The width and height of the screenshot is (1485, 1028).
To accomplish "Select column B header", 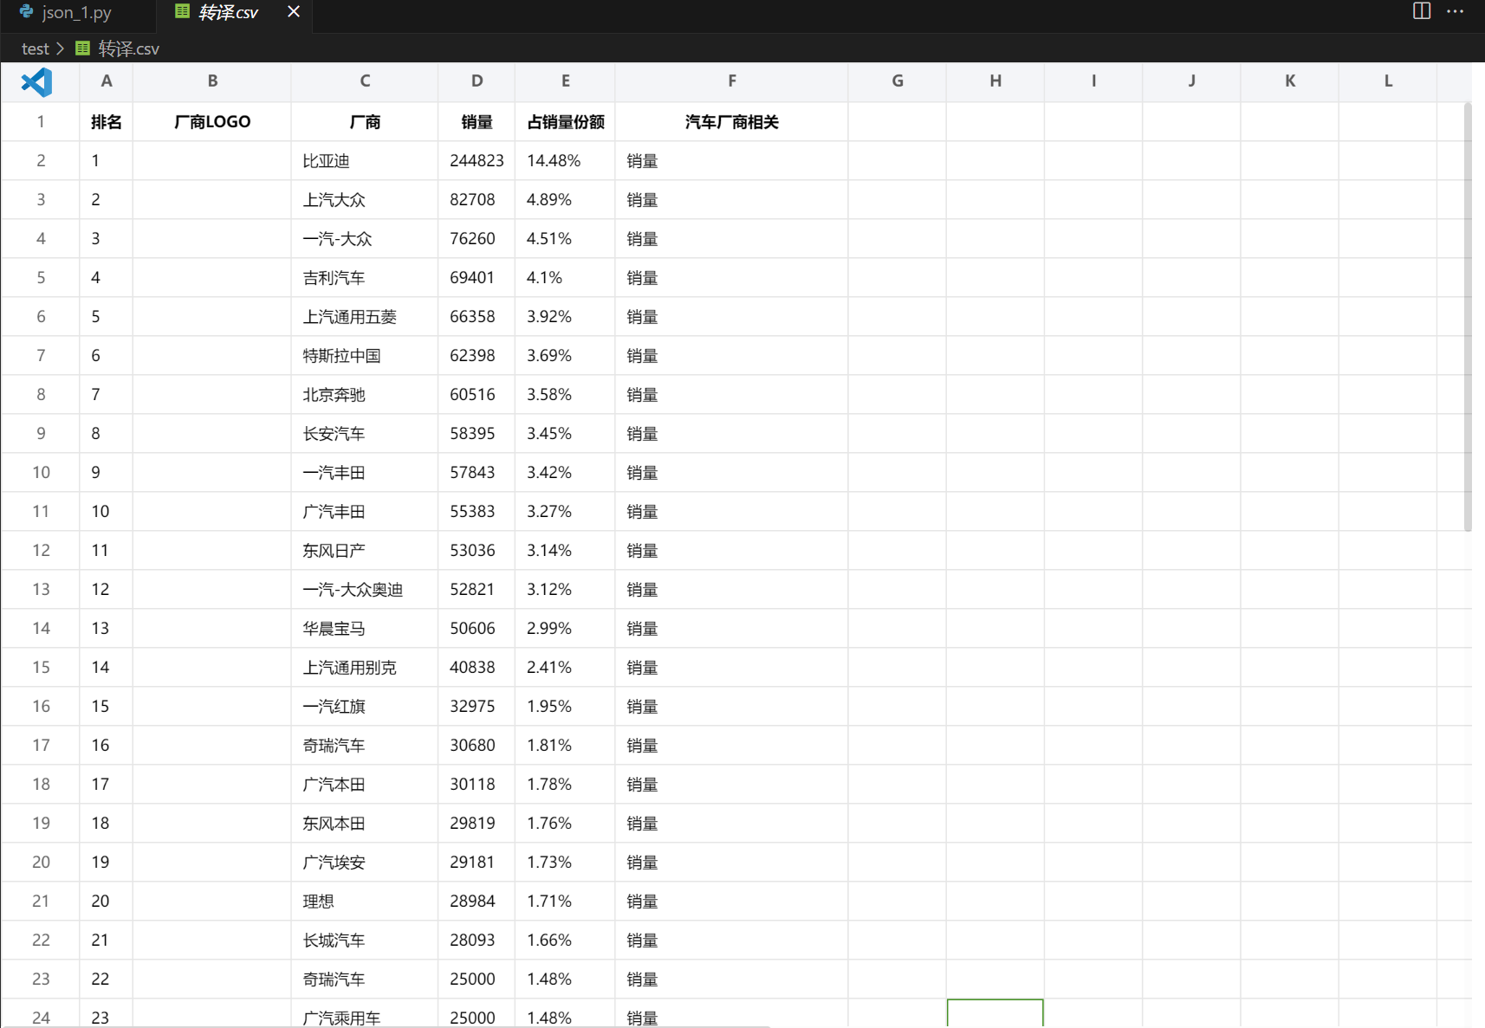I will click(212, 81).
